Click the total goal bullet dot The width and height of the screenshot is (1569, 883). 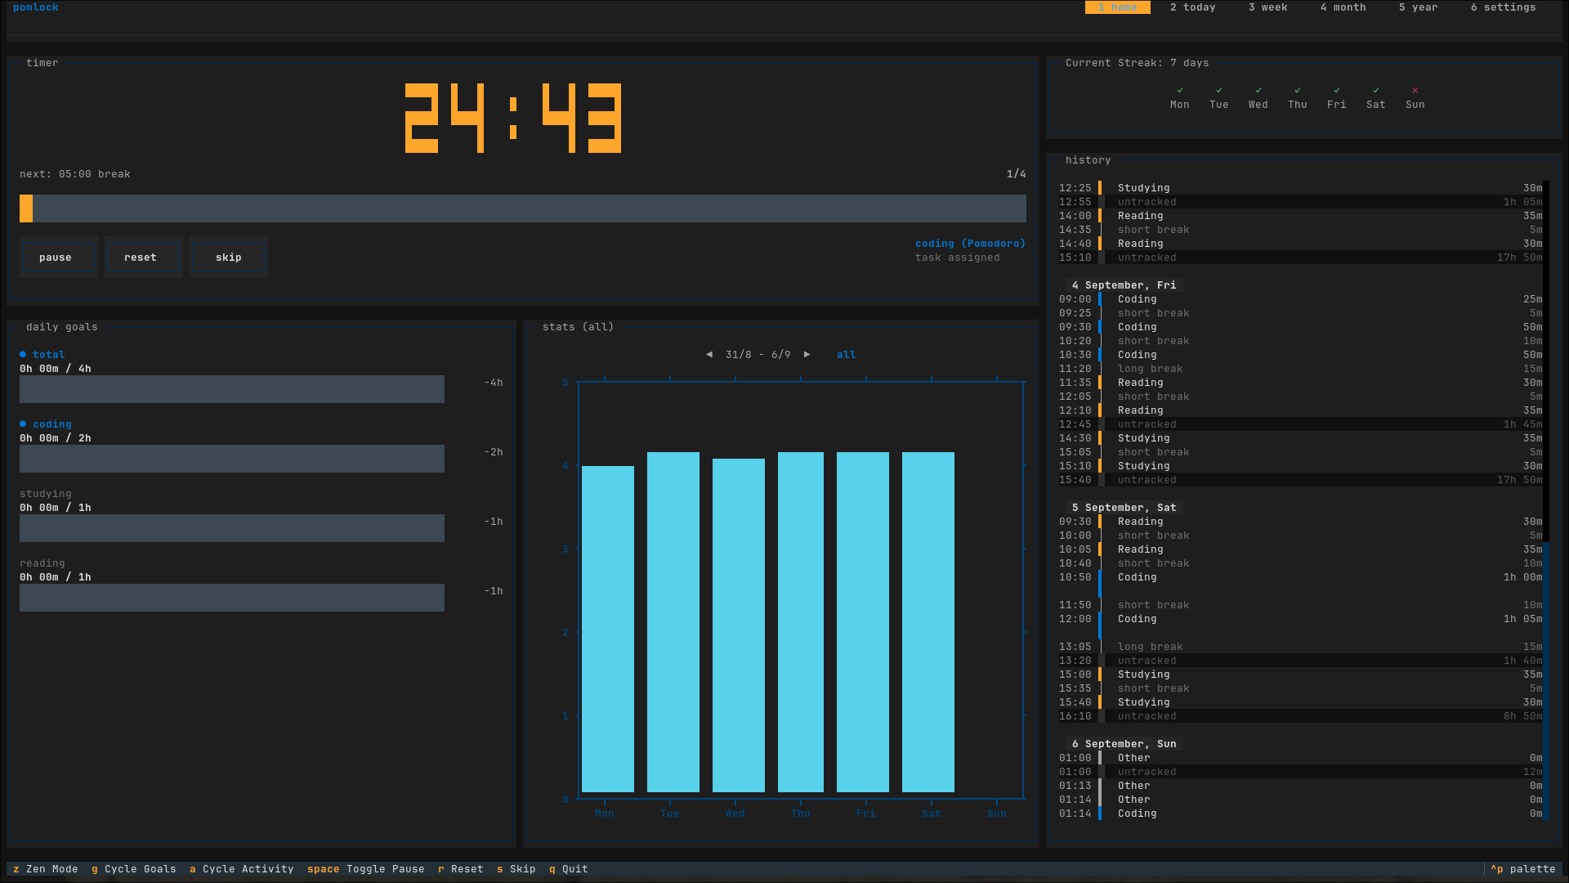click(23, 355)
